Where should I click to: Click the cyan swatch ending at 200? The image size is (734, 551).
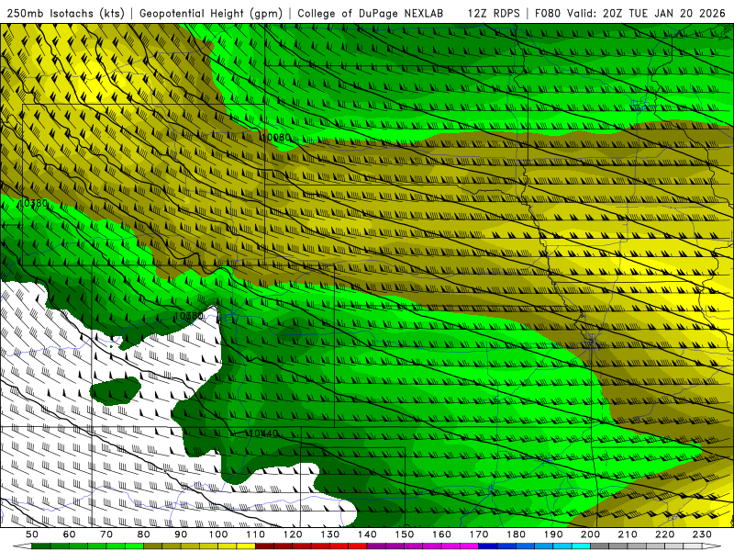coord(581,546)
